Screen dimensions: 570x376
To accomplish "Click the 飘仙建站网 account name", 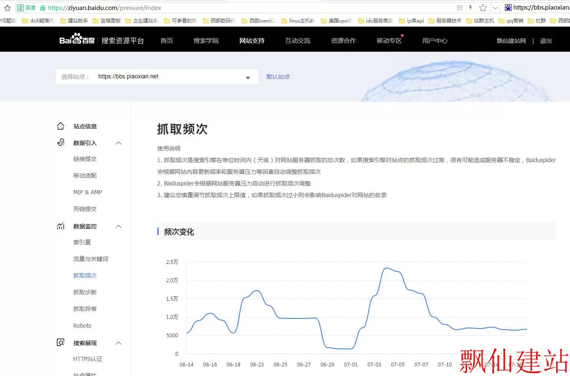I will pos(511,41).
